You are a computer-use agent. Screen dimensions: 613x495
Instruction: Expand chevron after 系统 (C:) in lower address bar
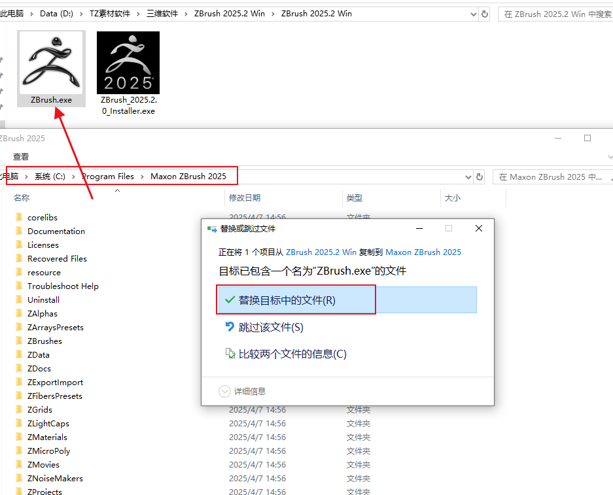click(x=73, y=177)
